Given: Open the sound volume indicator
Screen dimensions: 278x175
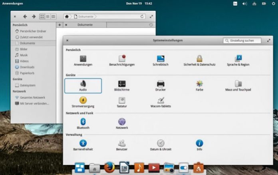Looking at the screenshot, I should pos(245,4).
